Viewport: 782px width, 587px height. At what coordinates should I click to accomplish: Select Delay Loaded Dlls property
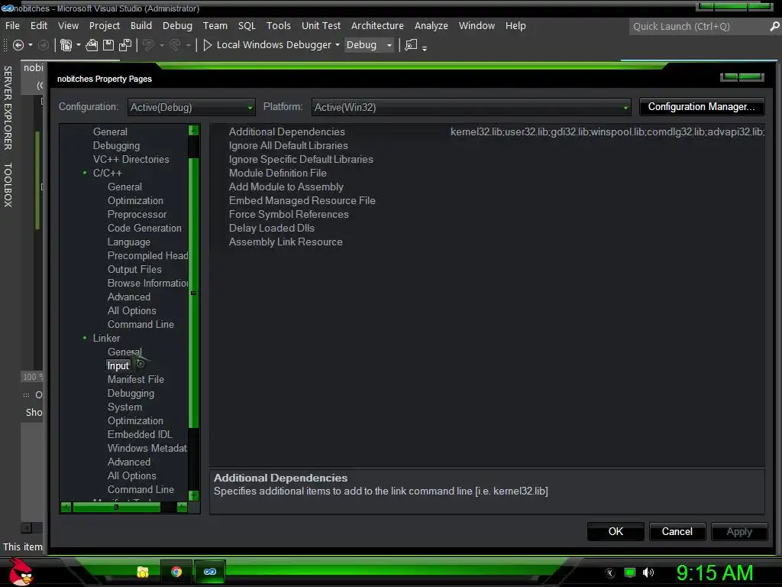[x=272, y=228]
